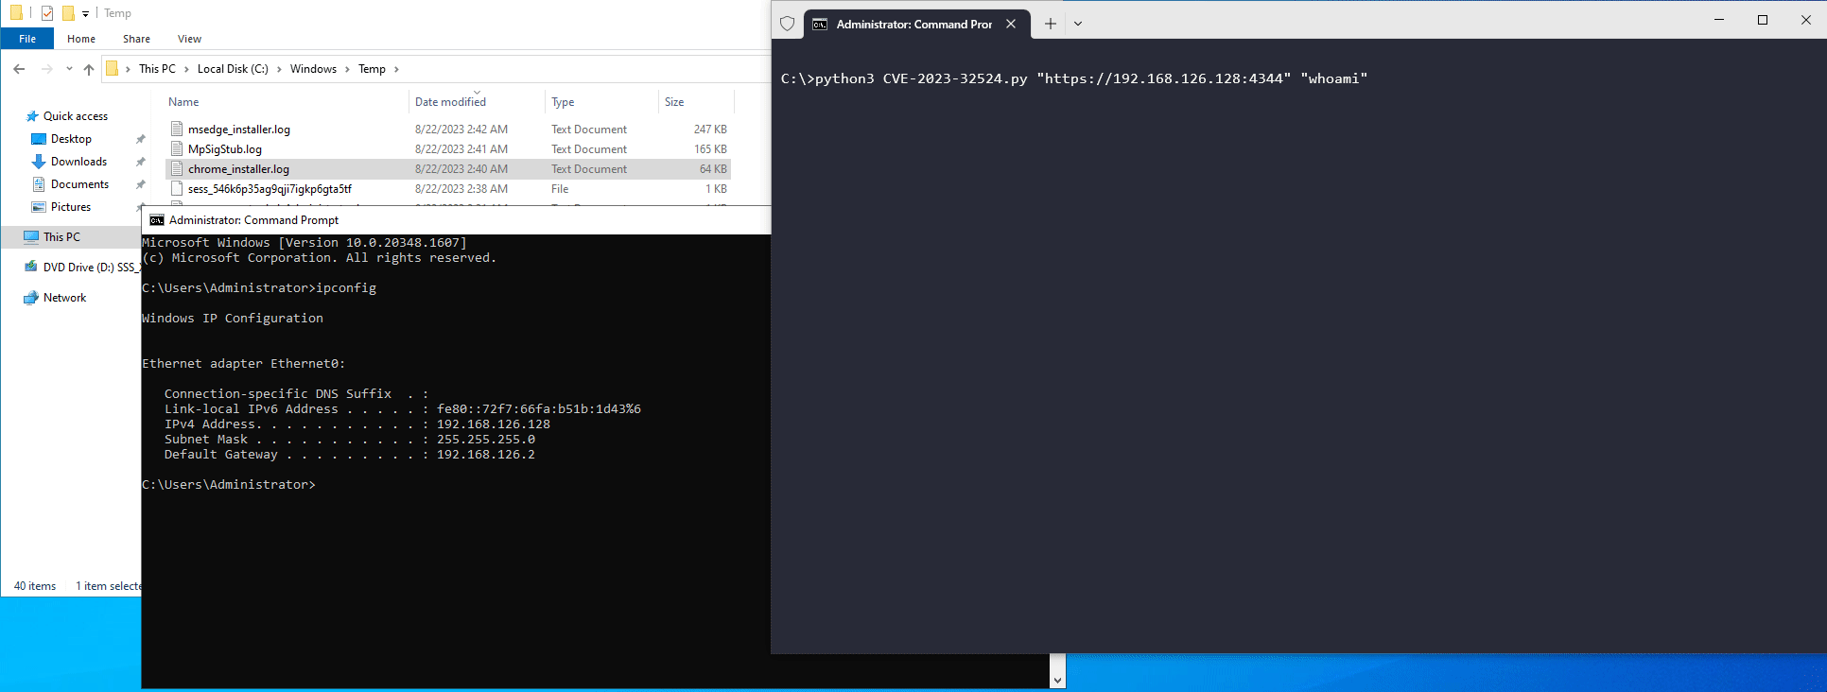Close the Administrator: Command Prompt tab
The image size is (1827, 692).
click(1011, 24)
